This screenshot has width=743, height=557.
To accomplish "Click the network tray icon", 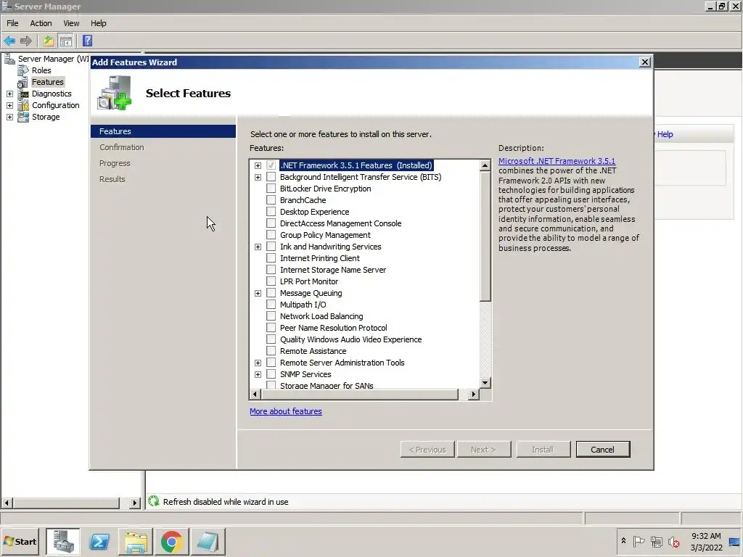I will 656,541.
